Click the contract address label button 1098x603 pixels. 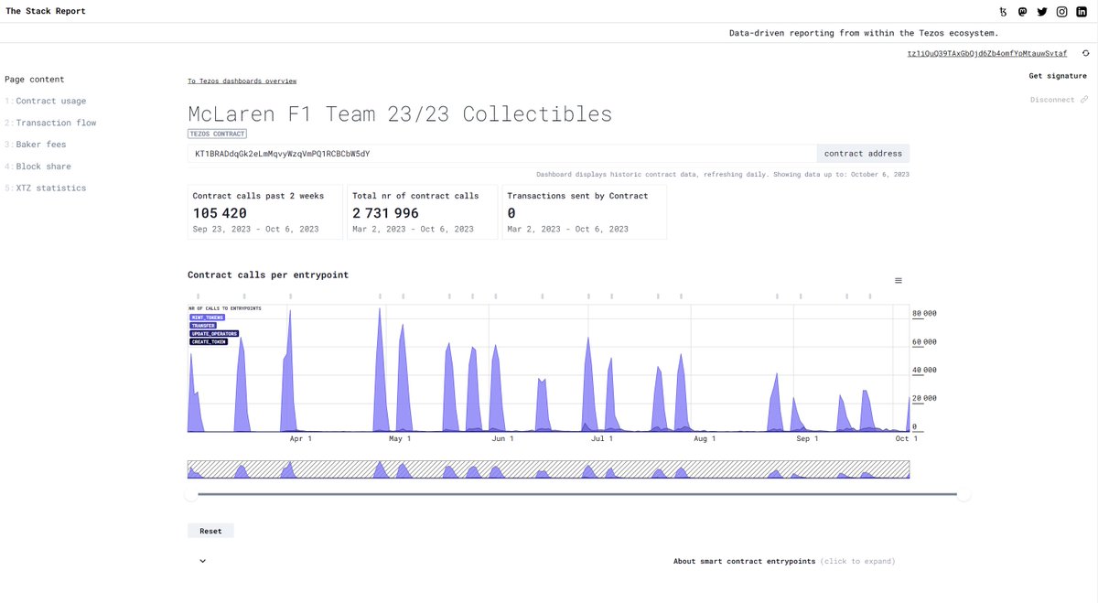tap(863, 154)
